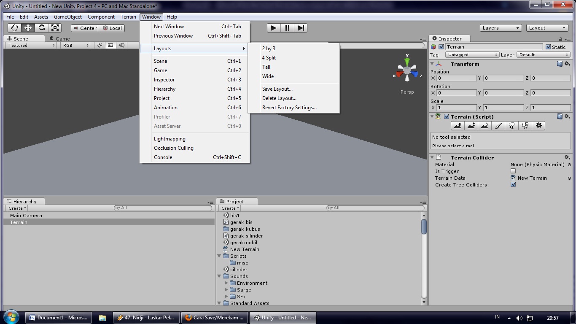Click Save Layout... menu entry

point(277,89)
